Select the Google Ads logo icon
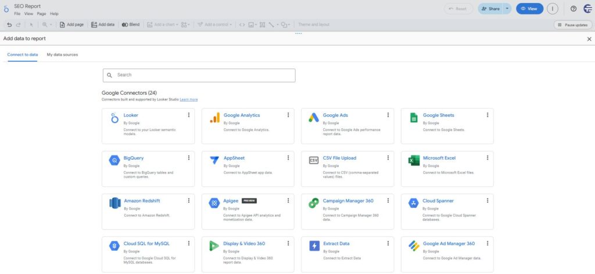595x274 pixels. [x=313, y=118]
